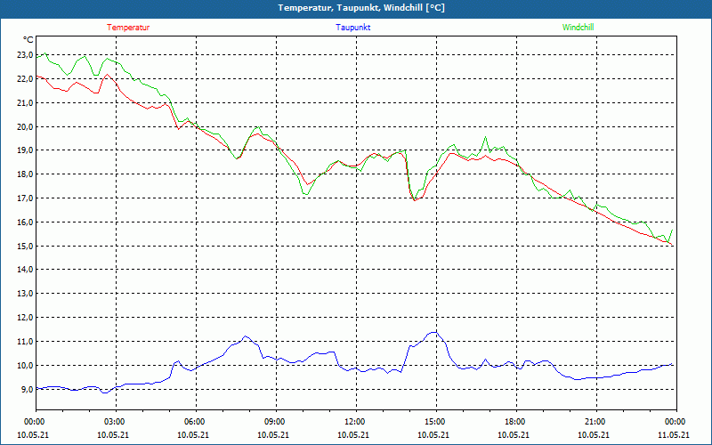The width and height of the screenshot is (712, 445).
Task: Click the '00:00' label at the axis start
Action: (x=33, y=422)
